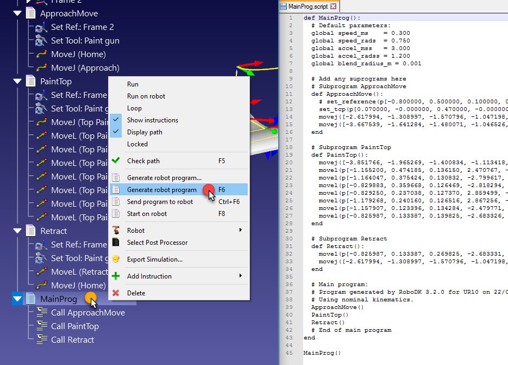Select Check path from context menu

click(x=143, y=161)
